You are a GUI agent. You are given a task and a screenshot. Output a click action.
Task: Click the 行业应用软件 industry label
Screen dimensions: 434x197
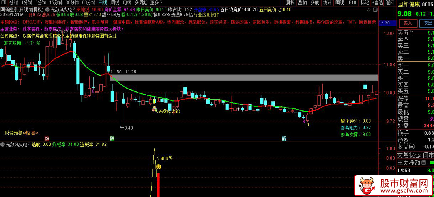(207, 14)
